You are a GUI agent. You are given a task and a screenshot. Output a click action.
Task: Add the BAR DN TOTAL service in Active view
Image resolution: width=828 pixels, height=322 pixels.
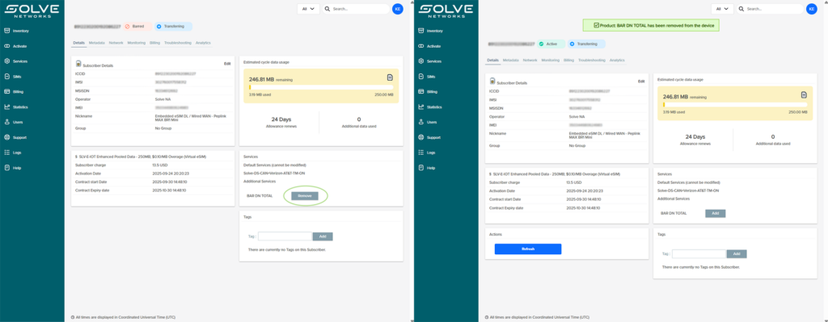[716, 213]
